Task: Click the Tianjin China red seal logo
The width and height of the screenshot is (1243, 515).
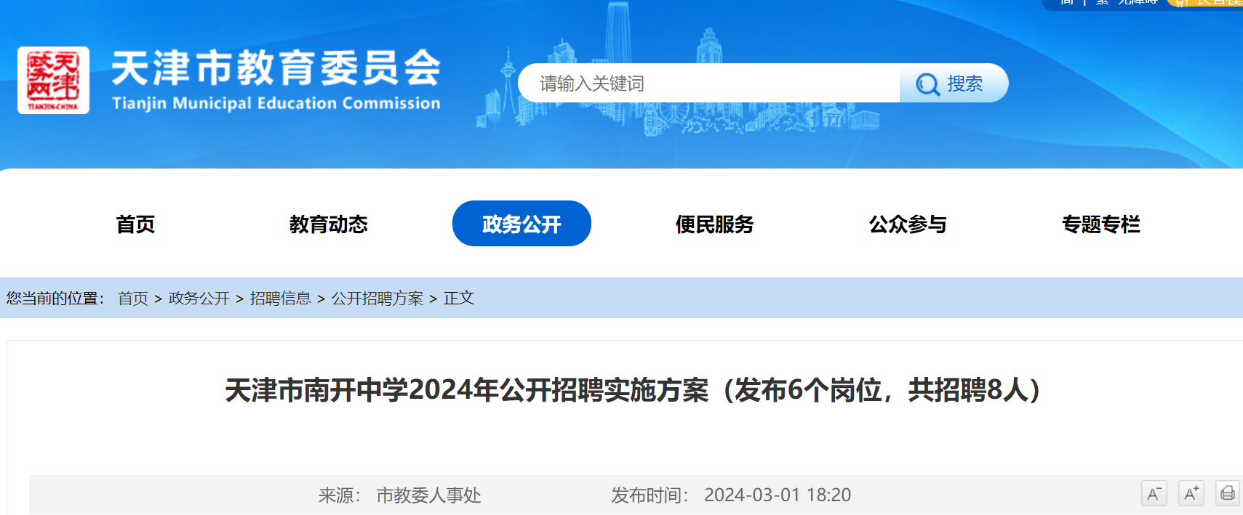Action: pos(53,80)
